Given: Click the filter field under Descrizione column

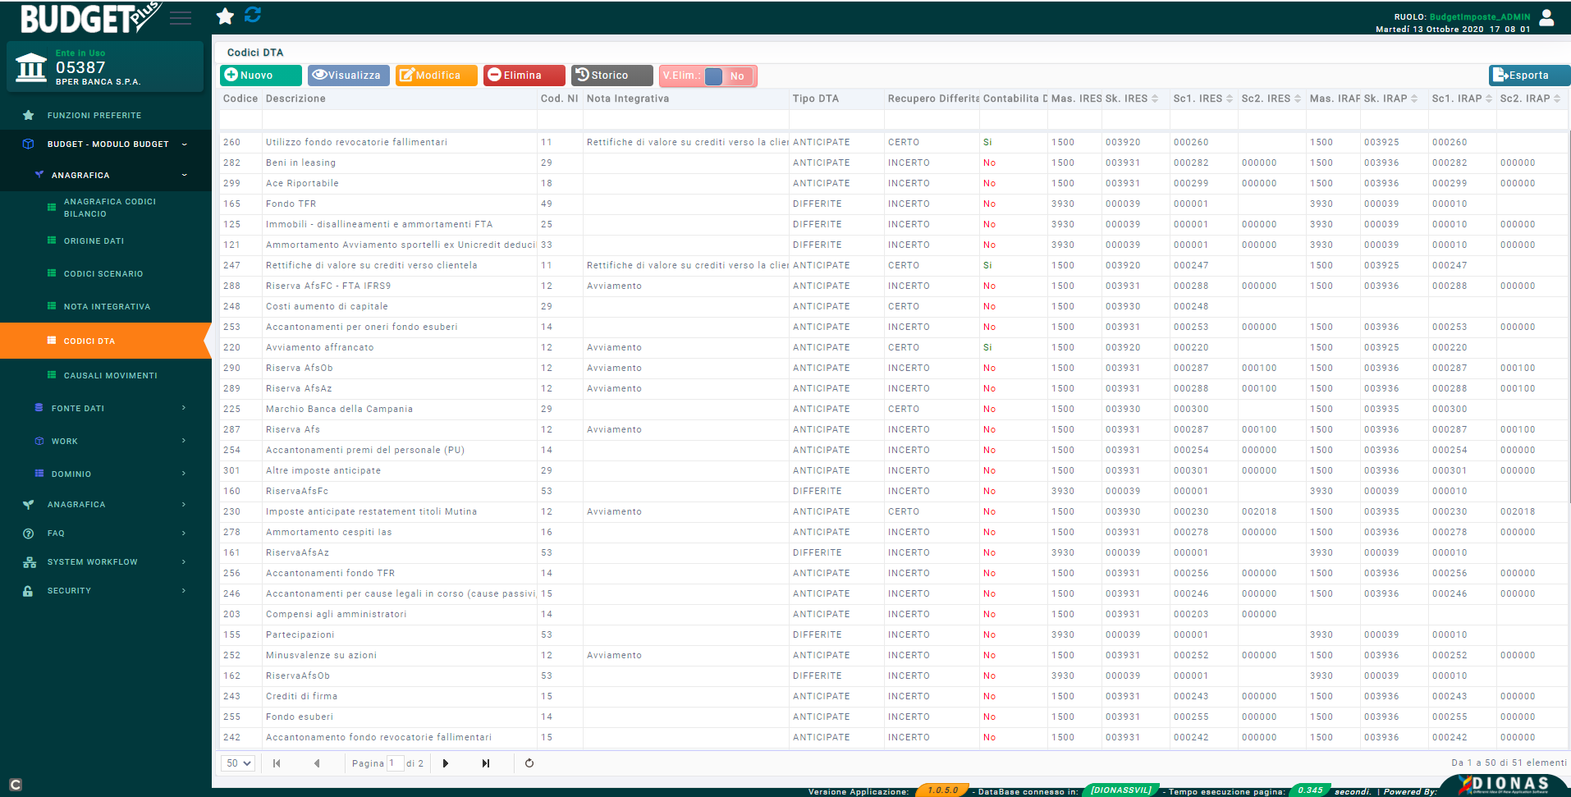Looking at the screenshot, I should click(400, 120).
